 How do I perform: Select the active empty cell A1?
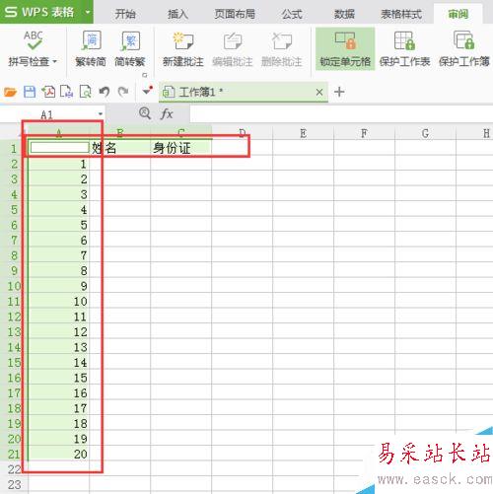59,148
